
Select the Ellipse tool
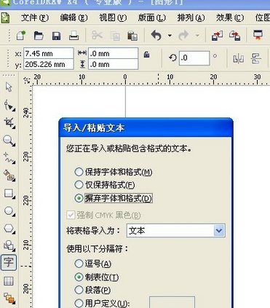[x=9, y=211]
